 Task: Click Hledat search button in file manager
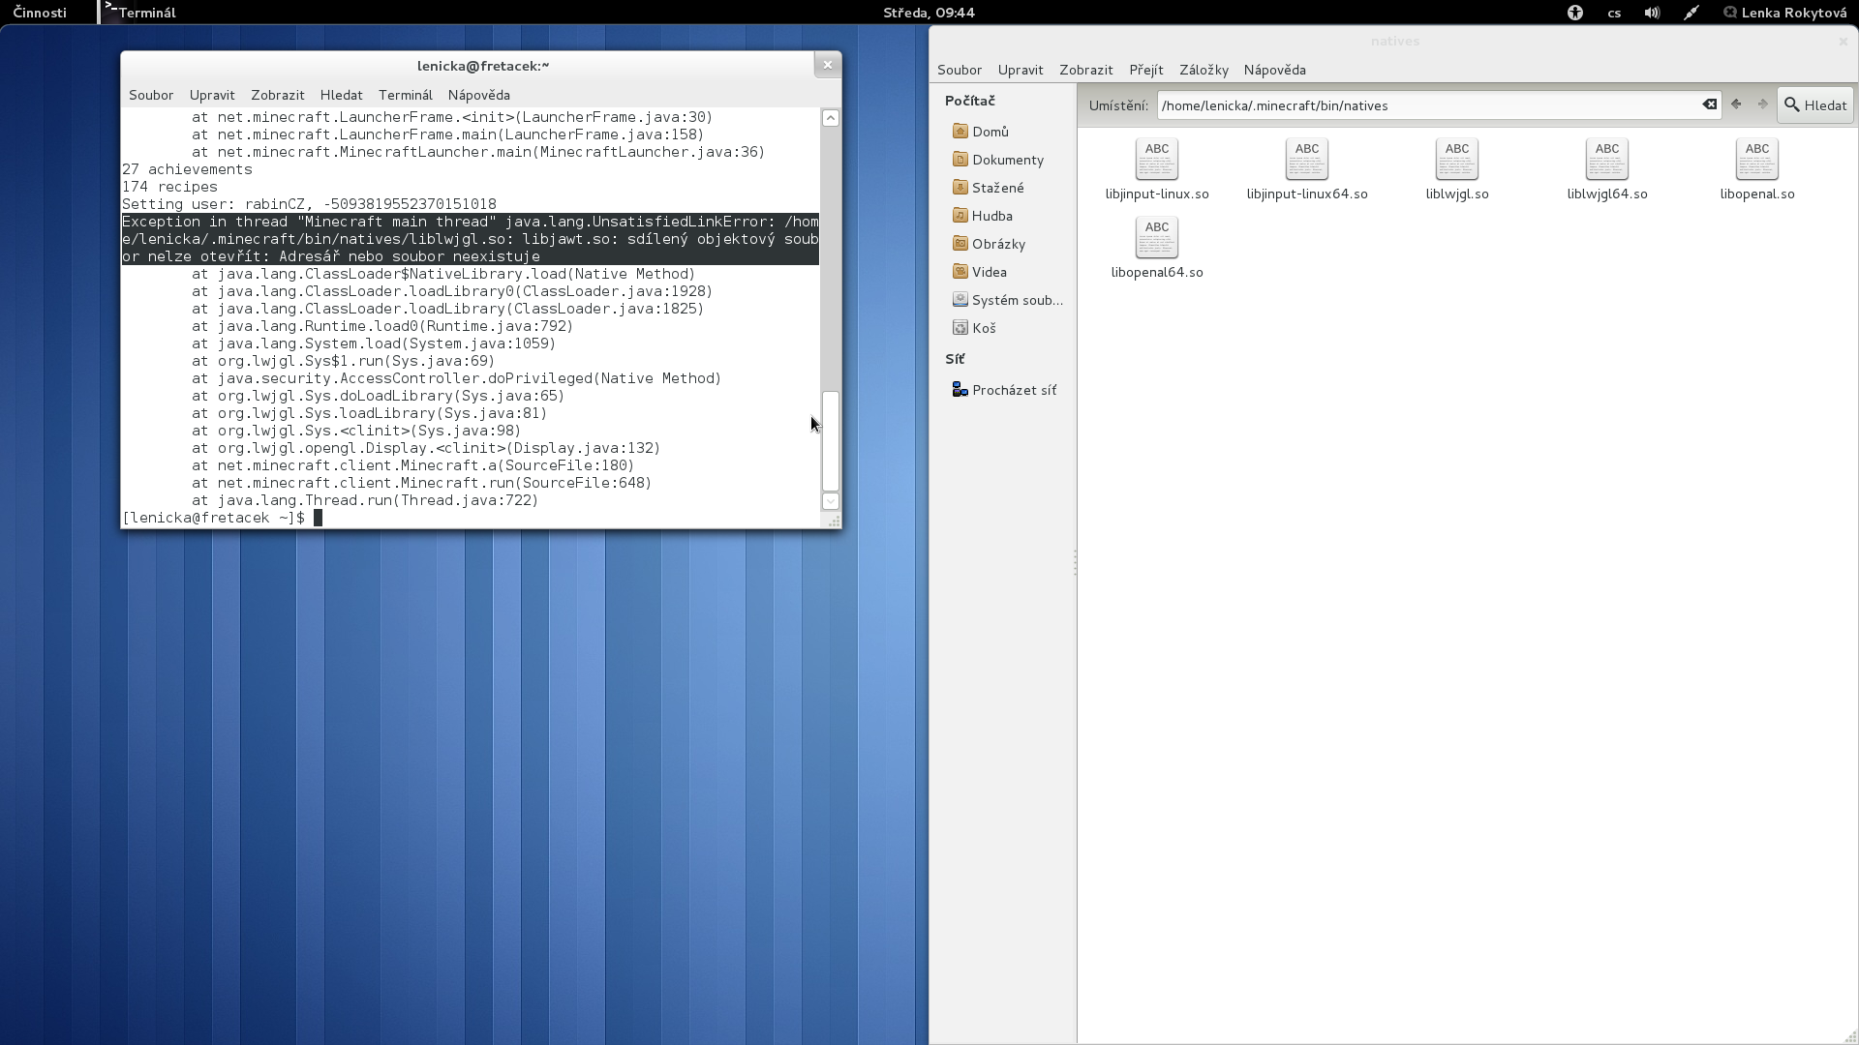pyautogui.click(x=1815, y=104)
